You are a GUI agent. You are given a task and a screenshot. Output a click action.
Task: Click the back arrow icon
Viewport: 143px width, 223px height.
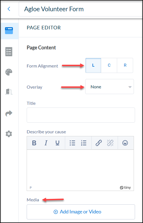pos(9,9)
